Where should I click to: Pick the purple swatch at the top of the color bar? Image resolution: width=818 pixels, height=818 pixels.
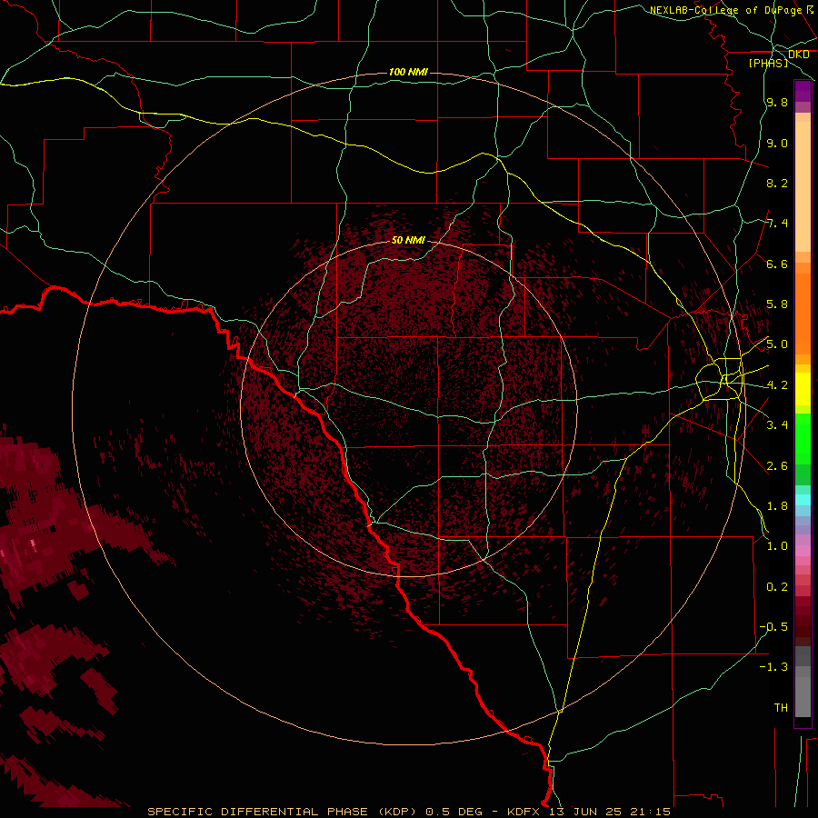(803, 91)
